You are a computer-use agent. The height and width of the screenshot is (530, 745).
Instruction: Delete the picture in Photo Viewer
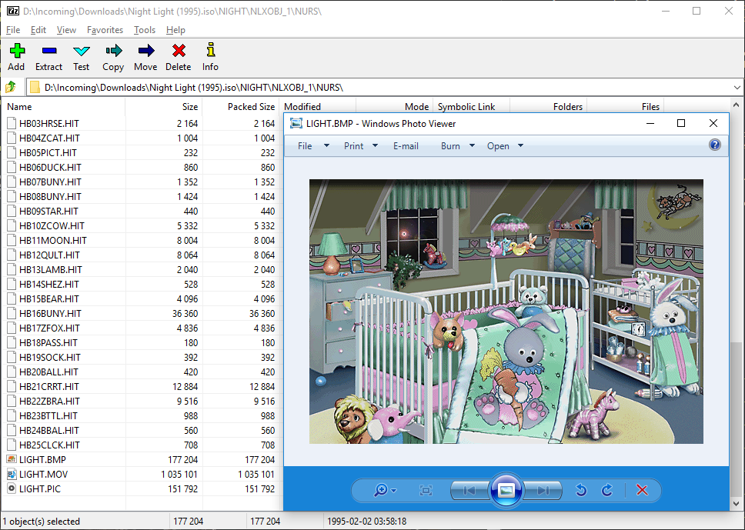[x=642, y=490]
